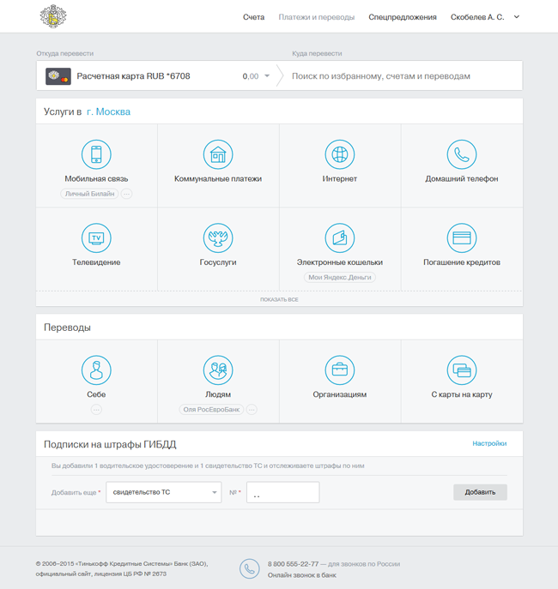Screen dimensions: 558x589
Task: Click the Погашение кредитов label
Action: click(462, 262)
